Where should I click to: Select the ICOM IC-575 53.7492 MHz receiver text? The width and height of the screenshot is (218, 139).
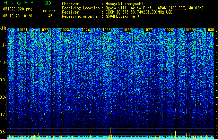coord(139,12)
